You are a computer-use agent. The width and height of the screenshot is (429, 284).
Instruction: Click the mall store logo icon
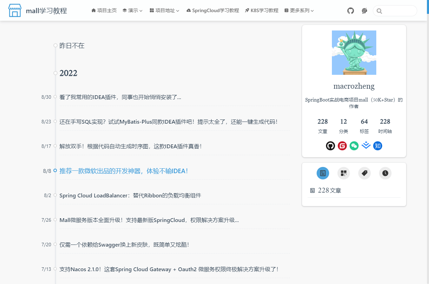point(15,10)
